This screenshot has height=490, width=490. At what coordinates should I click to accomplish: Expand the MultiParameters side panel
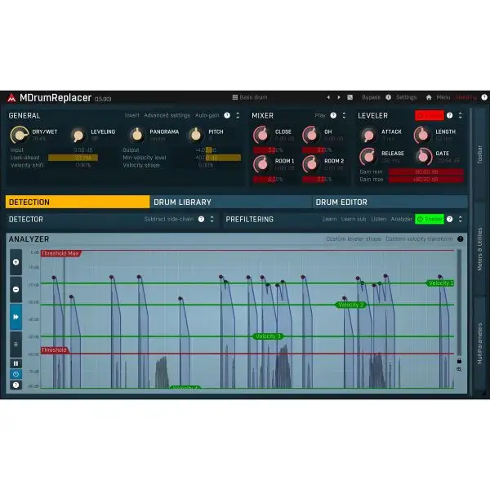tap(480, 344)
